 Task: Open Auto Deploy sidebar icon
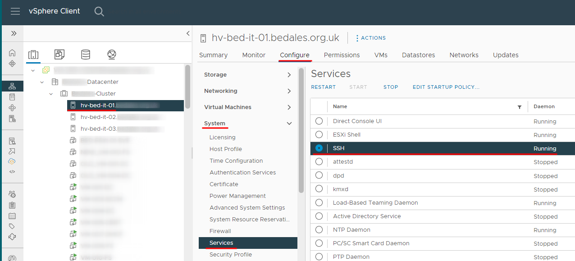click(x=12, y=151)
